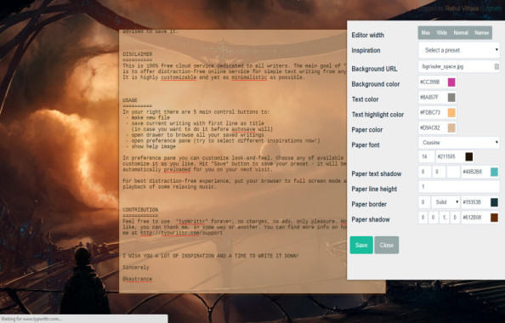Click the word 'Sincerely' in the editor
The image size is (505, 323).
pyautogui.click(x=135, y=267)
